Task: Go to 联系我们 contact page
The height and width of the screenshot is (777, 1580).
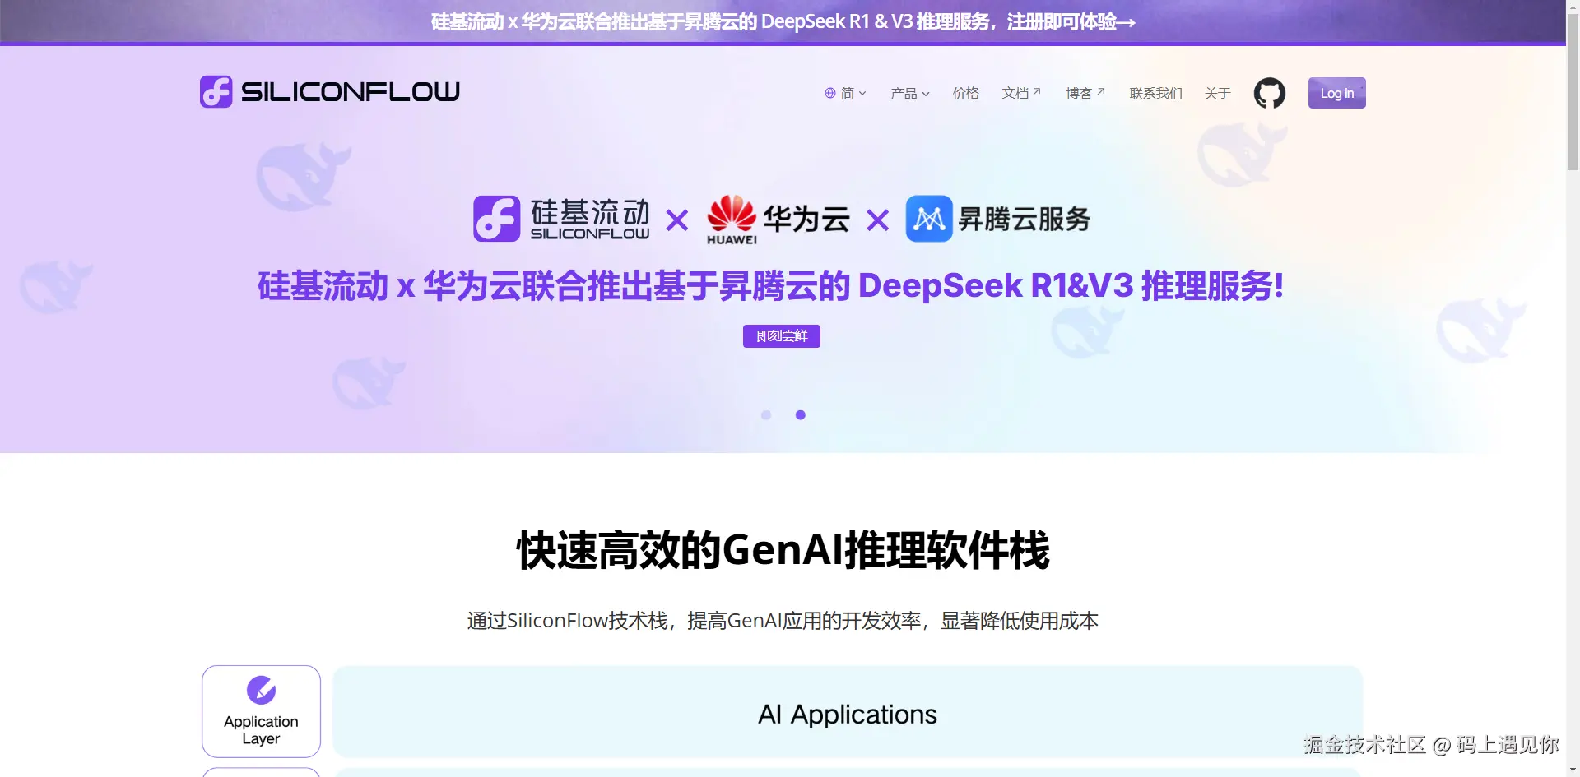Action: (x=1156, y=93)
